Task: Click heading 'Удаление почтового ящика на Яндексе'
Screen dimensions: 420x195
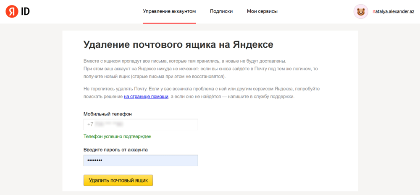Action: 178,44
